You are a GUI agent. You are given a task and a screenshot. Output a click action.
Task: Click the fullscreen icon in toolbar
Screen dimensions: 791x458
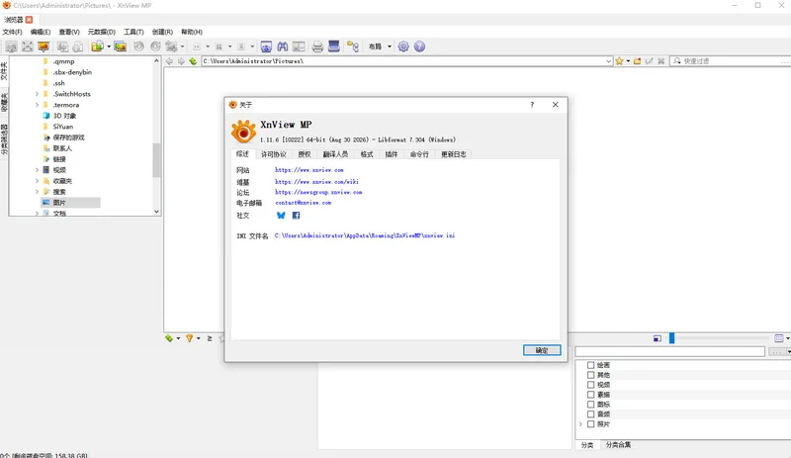coord(28,46)
